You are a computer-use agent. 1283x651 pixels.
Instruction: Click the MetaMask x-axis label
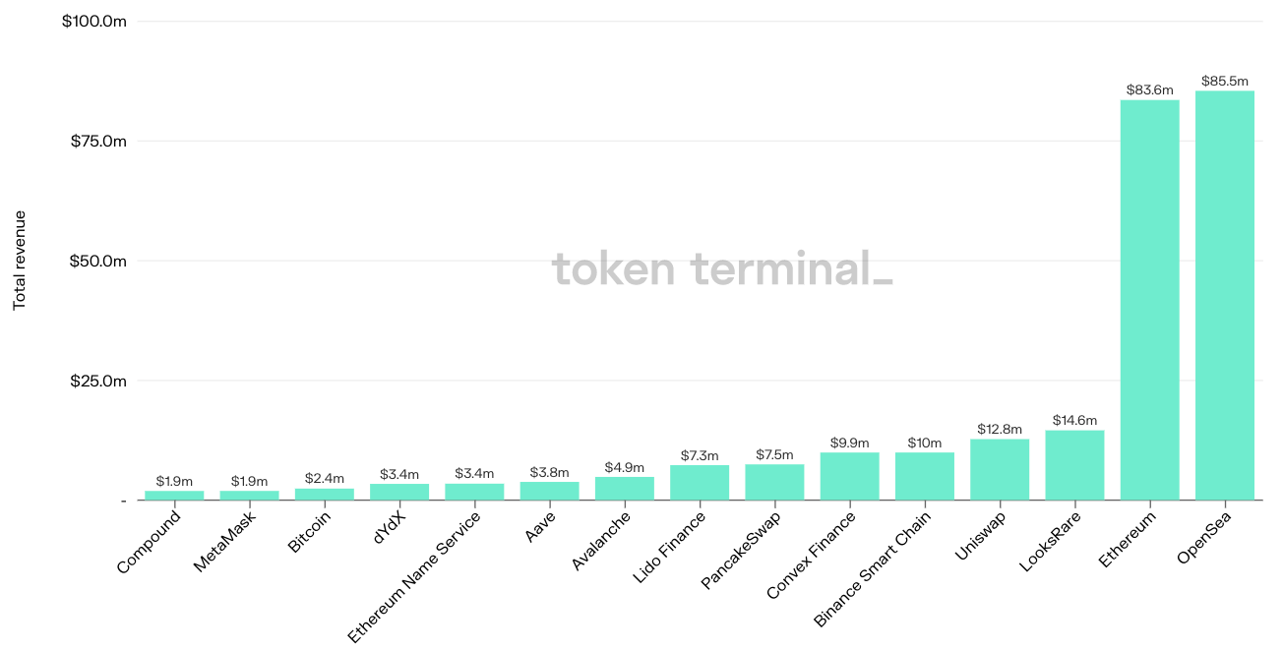[x=224, y=542]
